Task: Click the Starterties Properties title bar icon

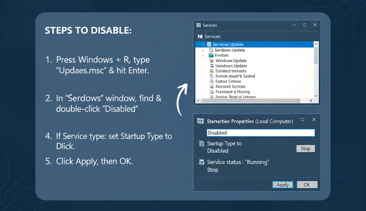Action: click(200, 121)
